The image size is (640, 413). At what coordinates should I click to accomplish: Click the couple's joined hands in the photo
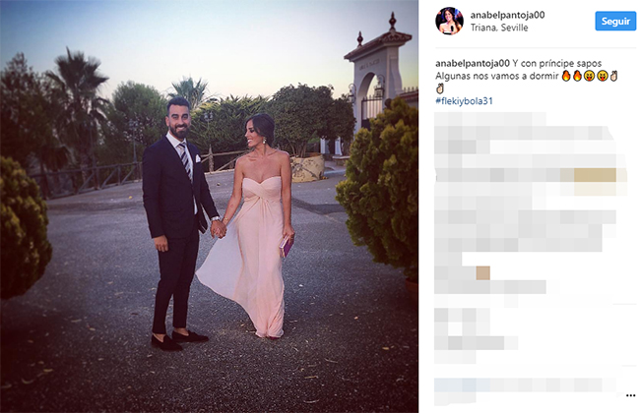(x=219, y=229)
